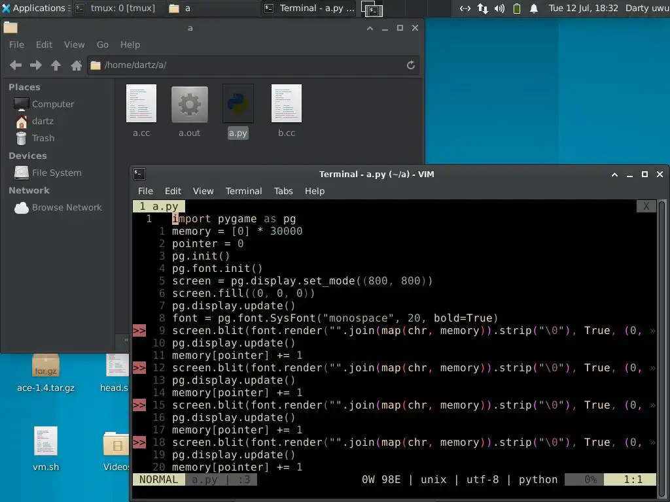The width and height of the screenshot is (670, 502).
Task: Click the 'python' filetype in the status line
Action: click(538, 479)
